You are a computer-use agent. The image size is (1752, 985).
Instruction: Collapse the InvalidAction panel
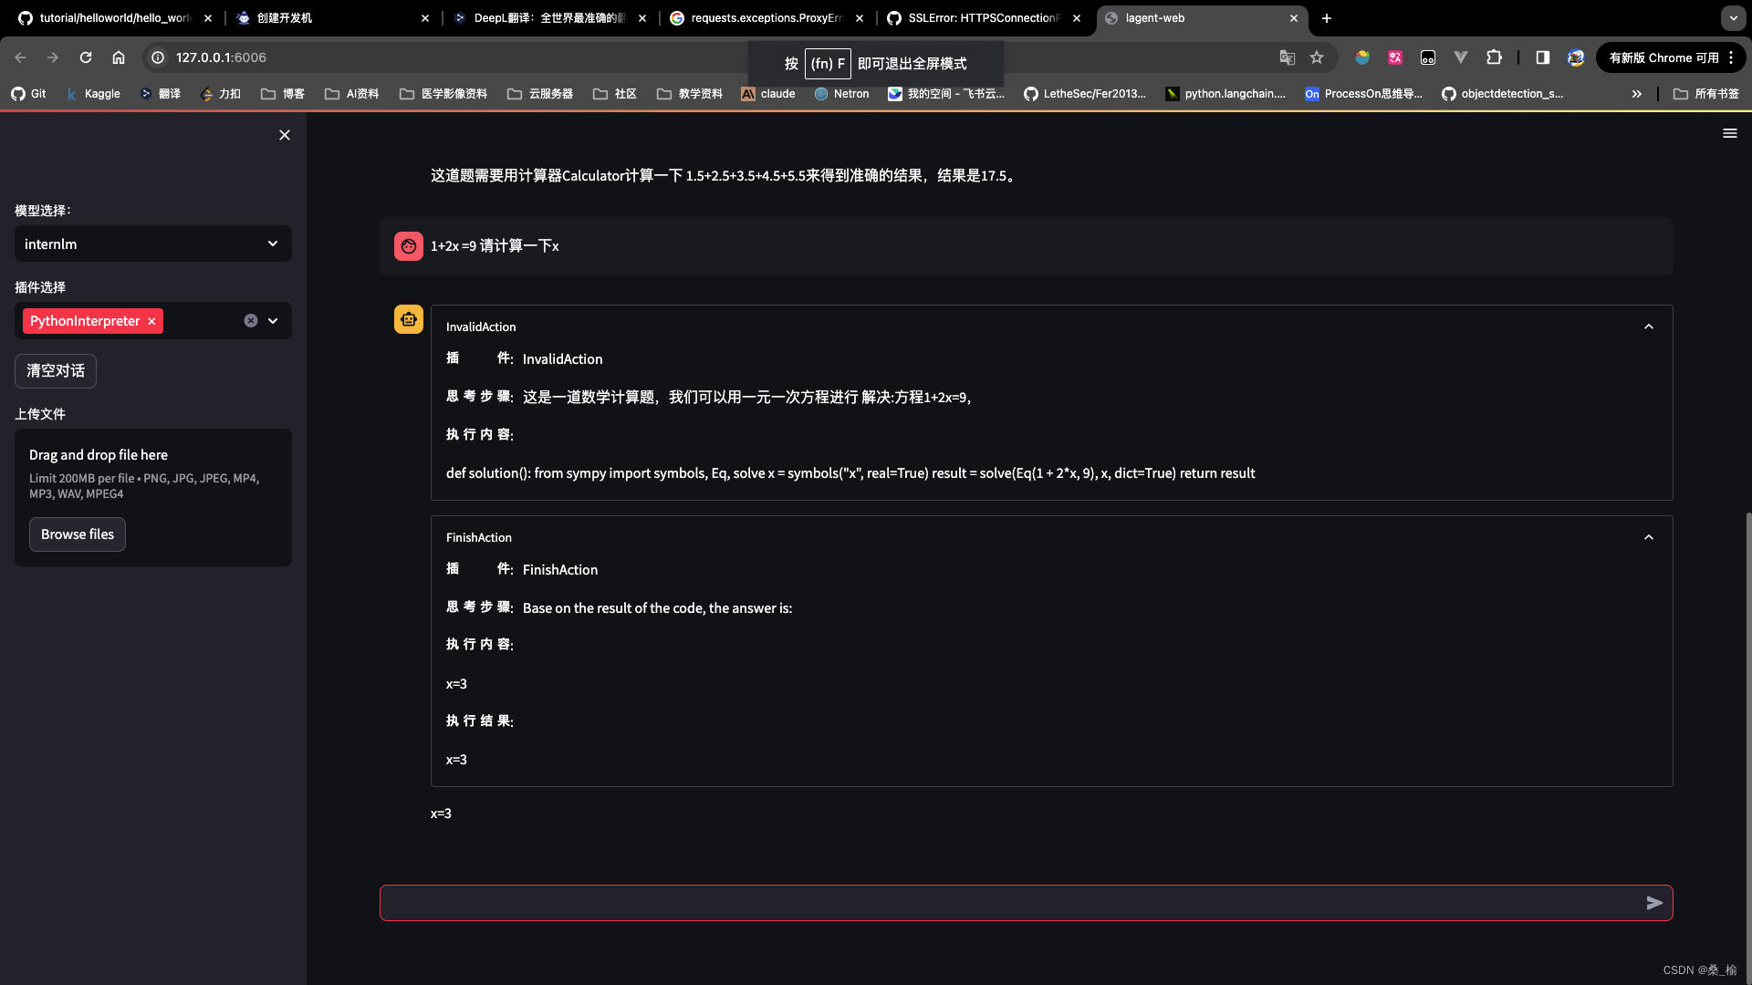click(x=1649, y=327)
